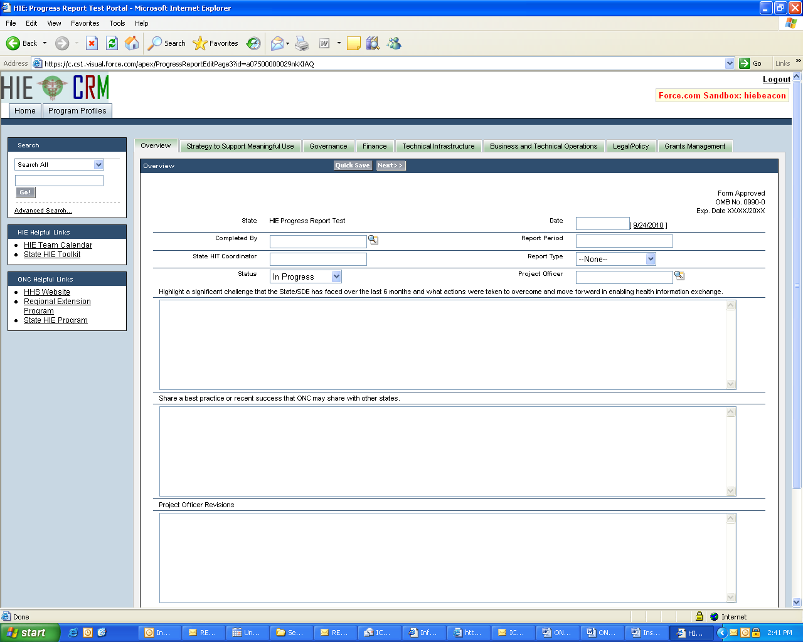Open the 'Se…' folder taskbar item

pyautogui.click(x=292, y=633)
